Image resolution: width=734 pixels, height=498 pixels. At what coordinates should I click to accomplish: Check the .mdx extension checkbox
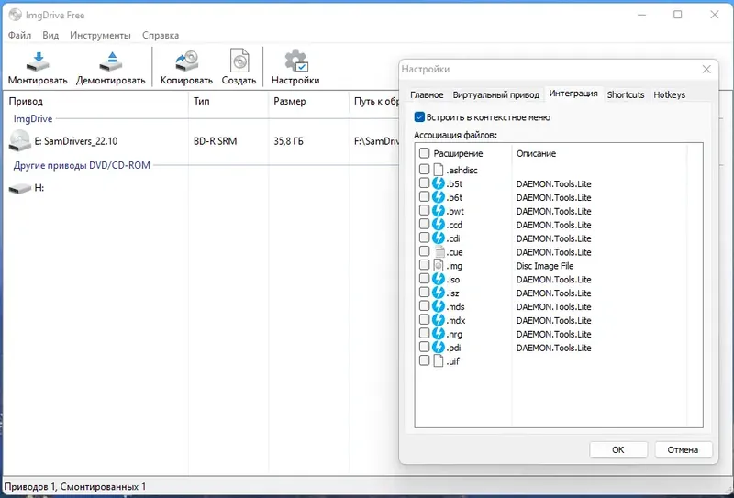424,319
